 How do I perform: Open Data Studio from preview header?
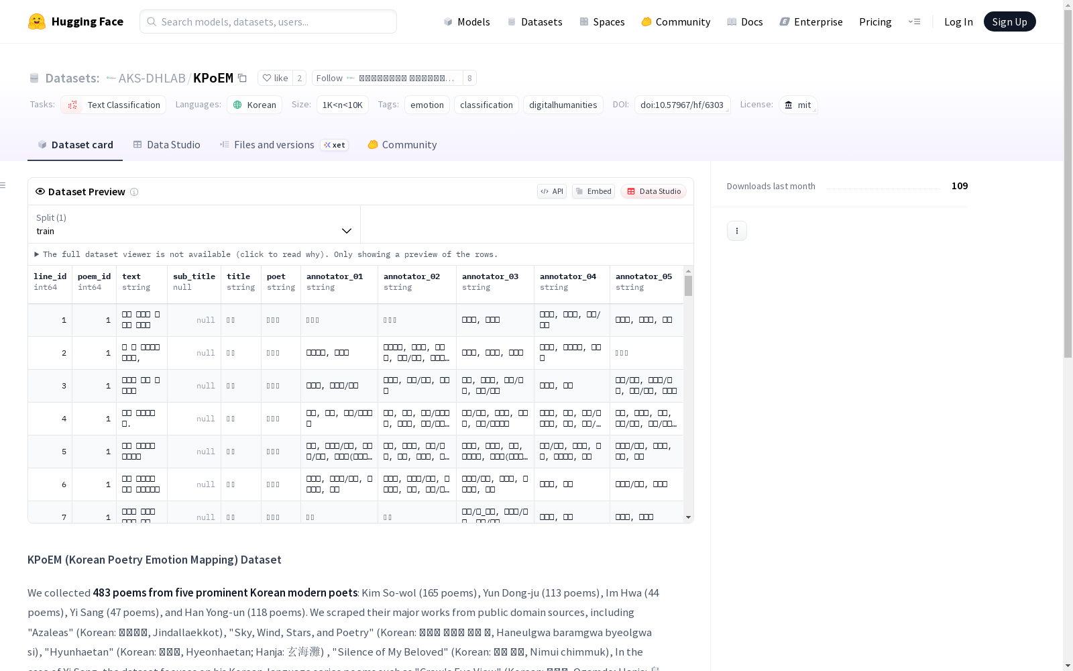pyautogui.click(x=653, y=191)
